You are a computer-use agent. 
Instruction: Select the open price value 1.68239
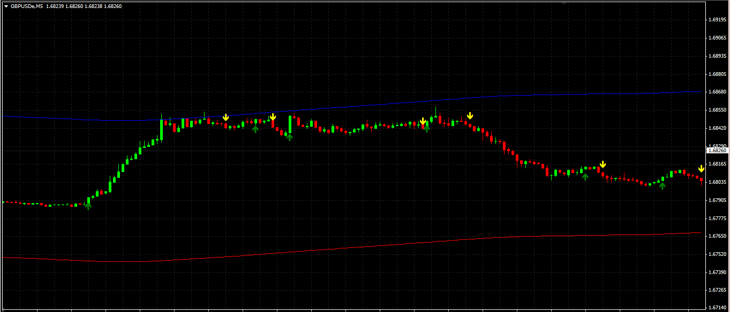tap(55, 6)
